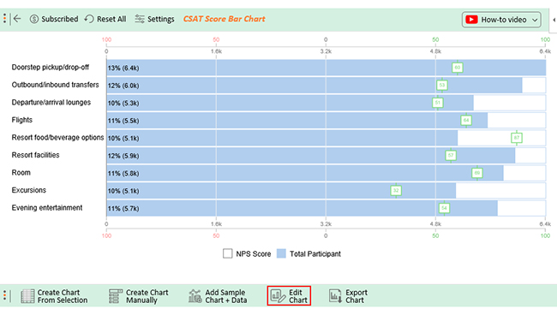Click the Reset All circular arrow icon
This screenshot has height=315, width=557.
point(89,19)
